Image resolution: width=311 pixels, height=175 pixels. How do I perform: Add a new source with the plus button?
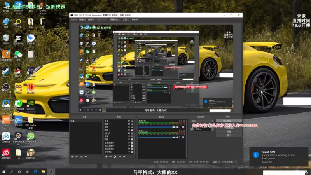(x=106, y=157)
